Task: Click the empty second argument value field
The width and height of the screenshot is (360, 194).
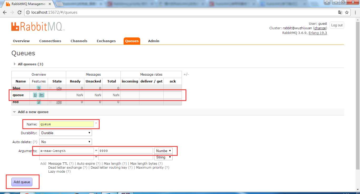Action: [x=125, y=157]
